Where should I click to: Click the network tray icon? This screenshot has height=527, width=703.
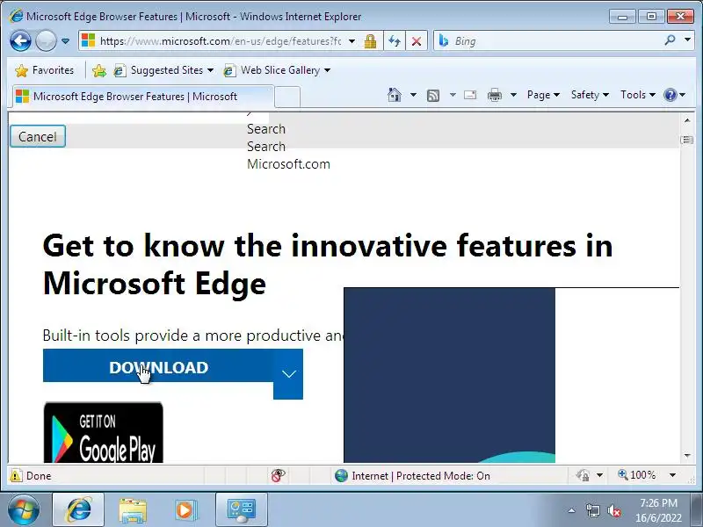[592, 510]
